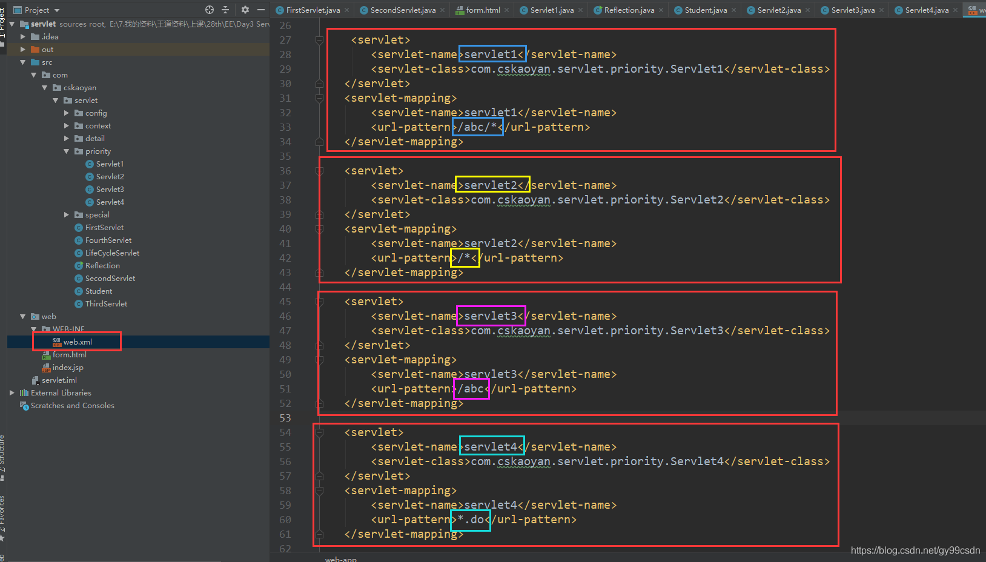Expand the special package
The width and height of the screenshot is (986, 562).
click(67, 215)
